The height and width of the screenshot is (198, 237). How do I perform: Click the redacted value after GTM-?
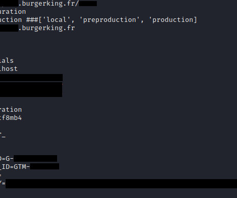(x=44, y=166)
